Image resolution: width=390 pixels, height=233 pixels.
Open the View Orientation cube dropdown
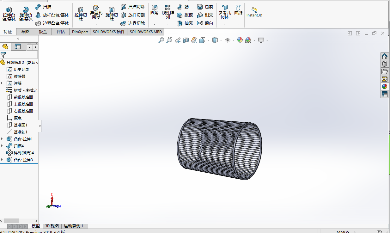(208, 40)
